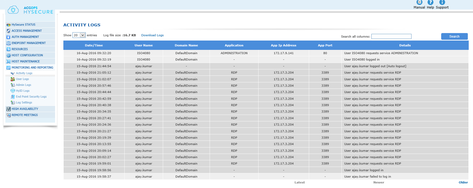Open Activity Logs submenu link

(x=24, y=73)
